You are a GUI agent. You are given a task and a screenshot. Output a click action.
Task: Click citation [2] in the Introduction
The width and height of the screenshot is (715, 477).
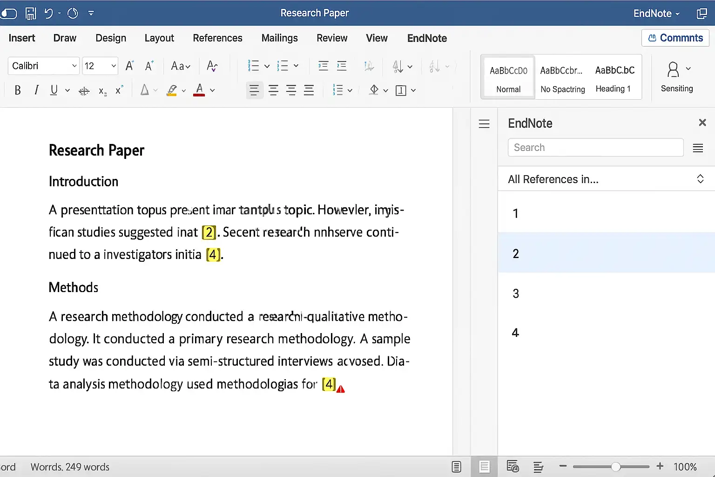209,232
